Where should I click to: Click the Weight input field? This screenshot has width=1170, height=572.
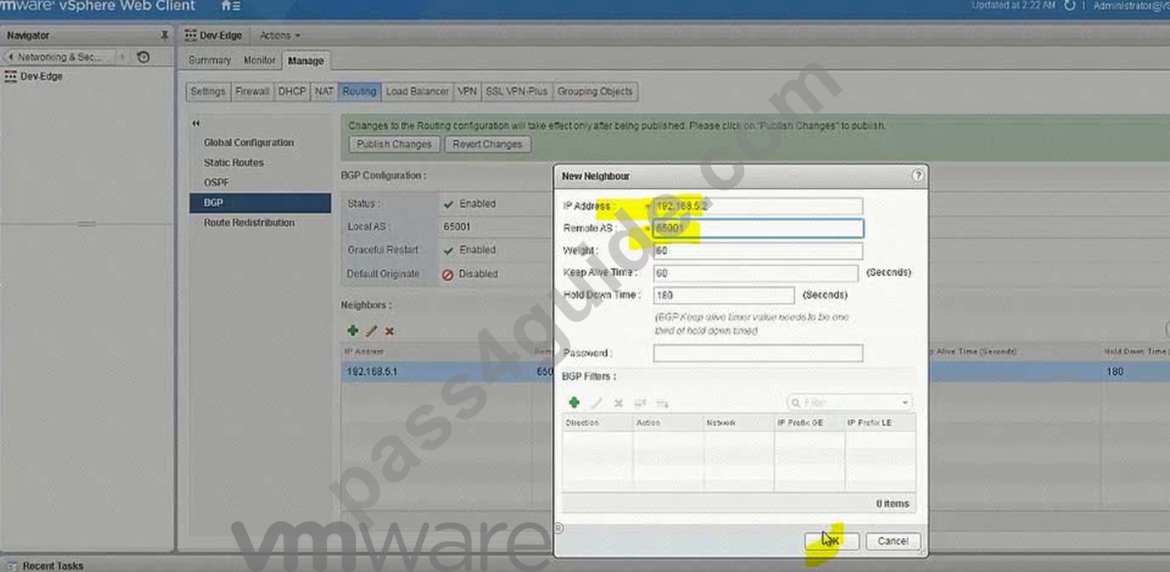click(x=758, y=250)
